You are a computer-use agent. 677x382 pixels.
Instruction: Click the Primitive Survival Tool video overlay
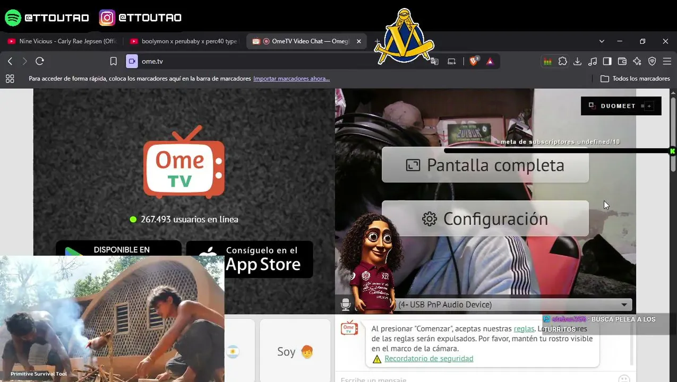pos(112,319)
